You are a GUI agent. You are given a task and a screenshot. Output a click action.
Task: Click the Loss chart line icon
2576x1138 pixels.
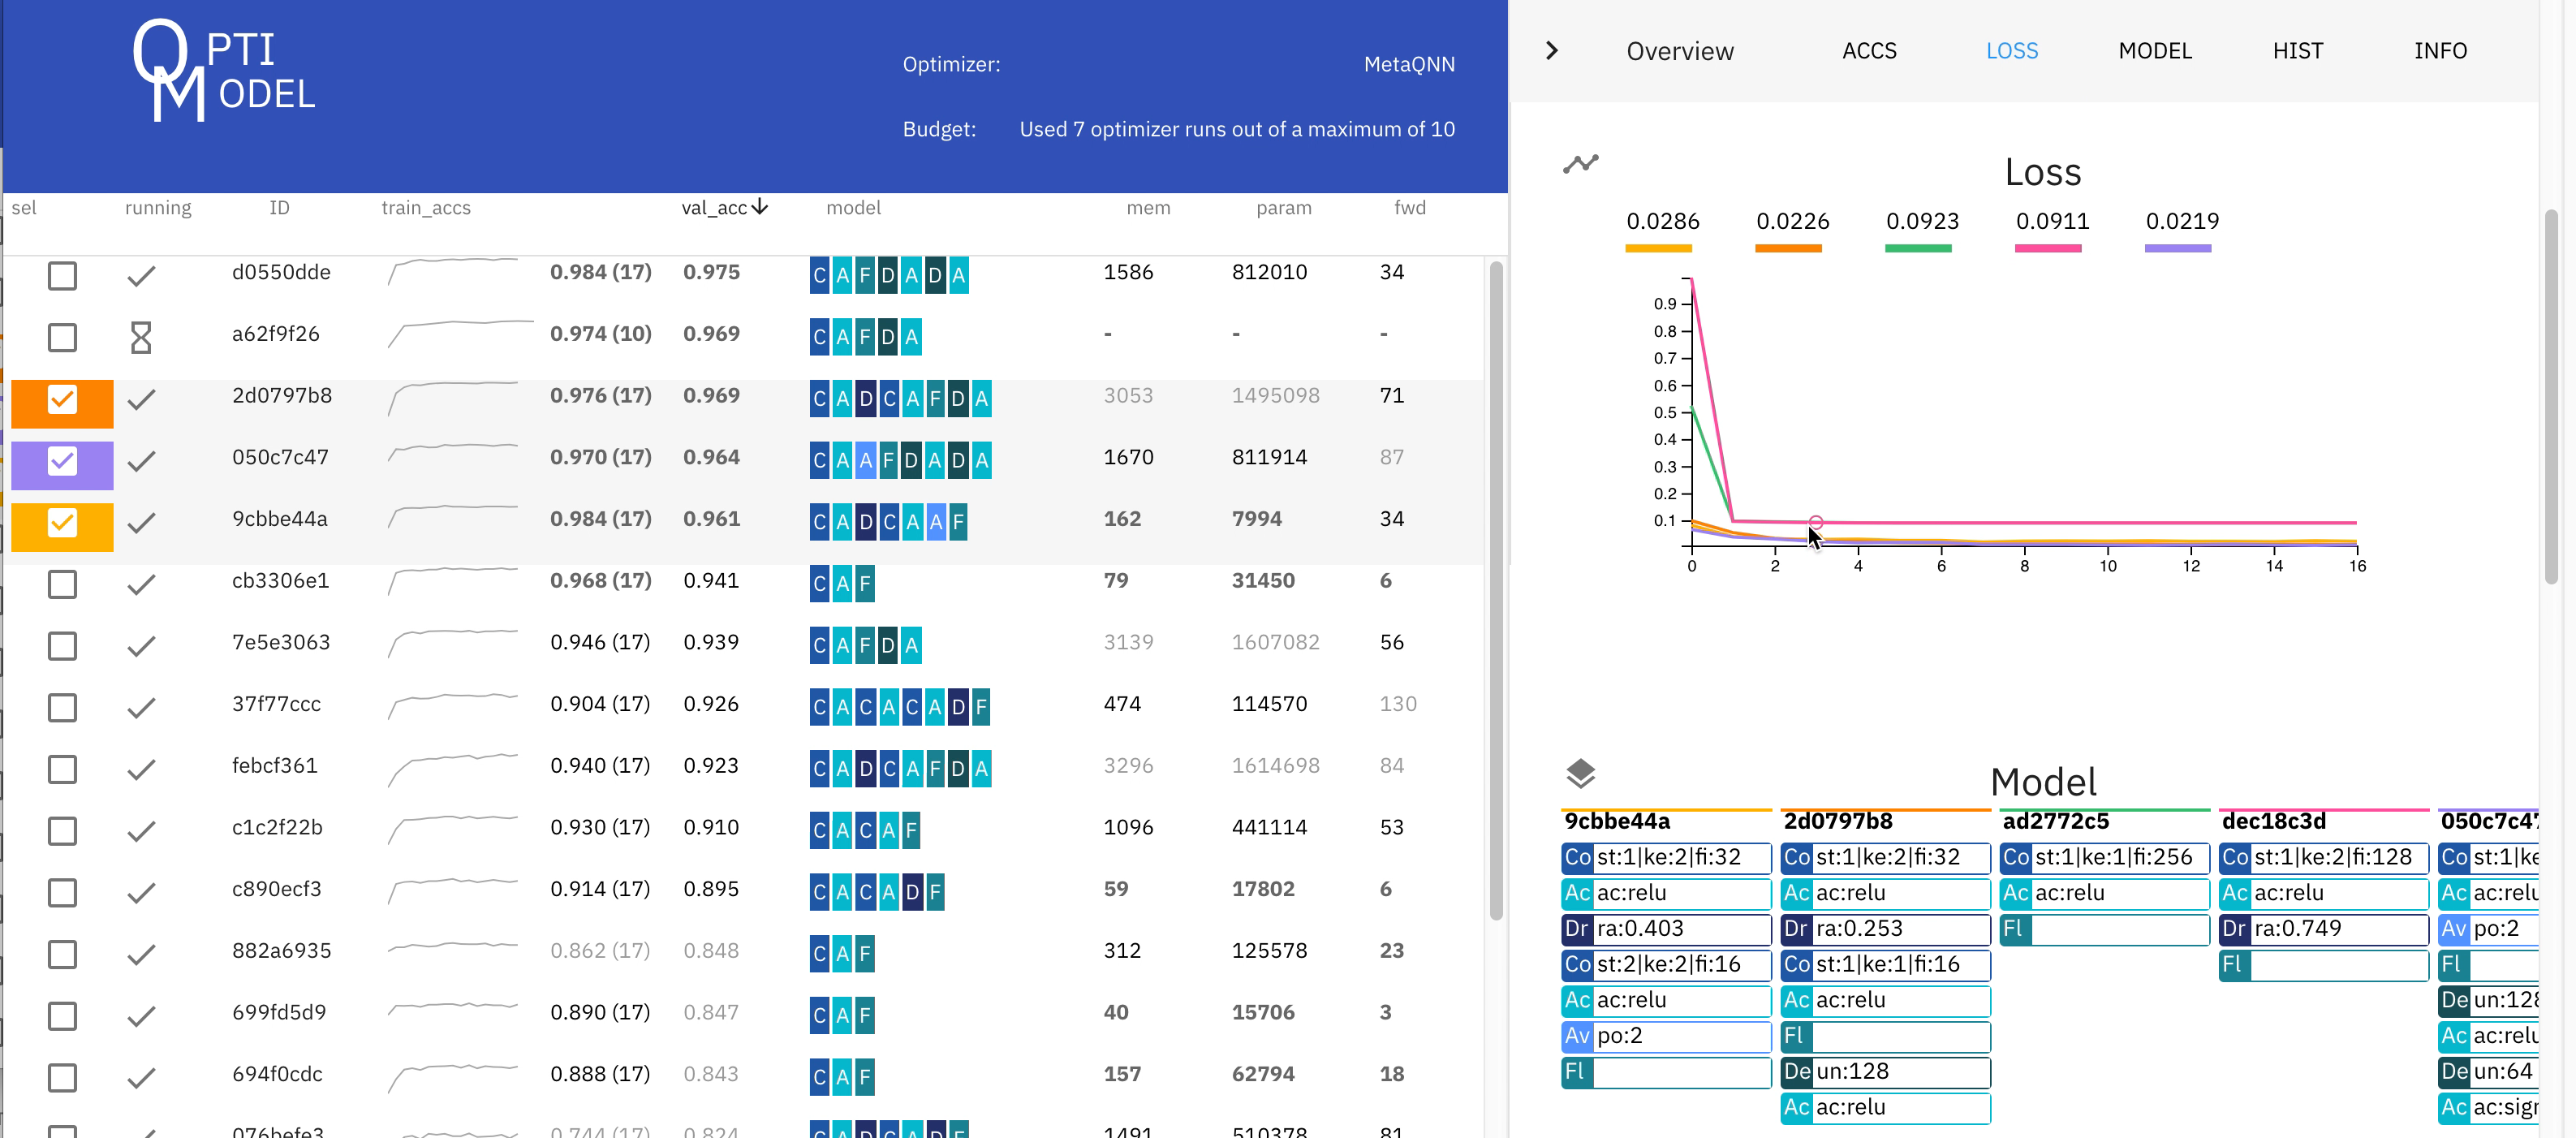click(1580, 164)
